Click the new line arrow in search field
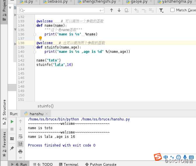The height and width of the screenshot is (166, 196). [x=102, y=10]
